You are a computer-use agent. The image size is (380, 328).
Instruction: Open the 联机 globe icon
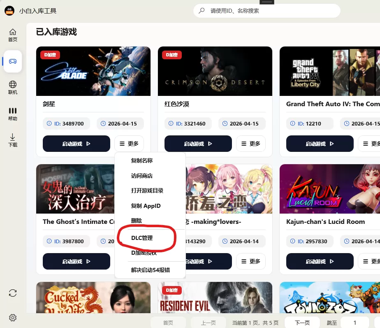coord(13,88)
